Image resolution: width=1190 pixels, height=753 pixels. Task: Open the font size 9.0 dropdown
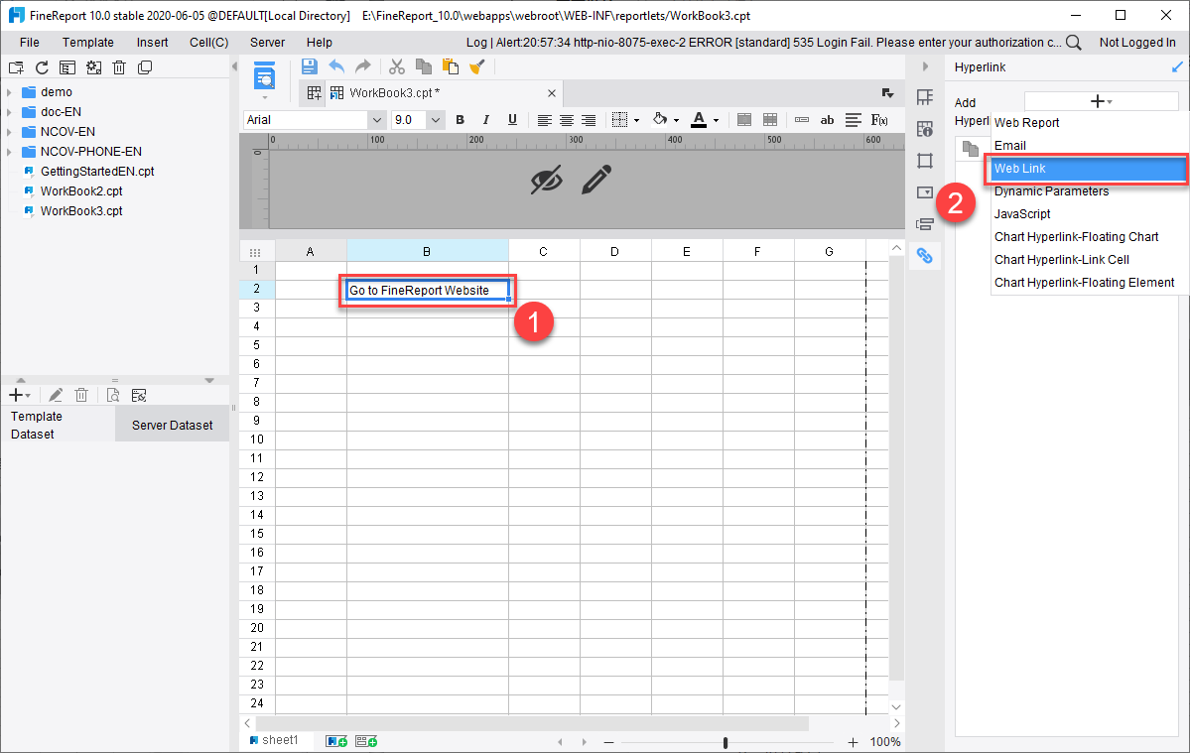tap(435, 120)
